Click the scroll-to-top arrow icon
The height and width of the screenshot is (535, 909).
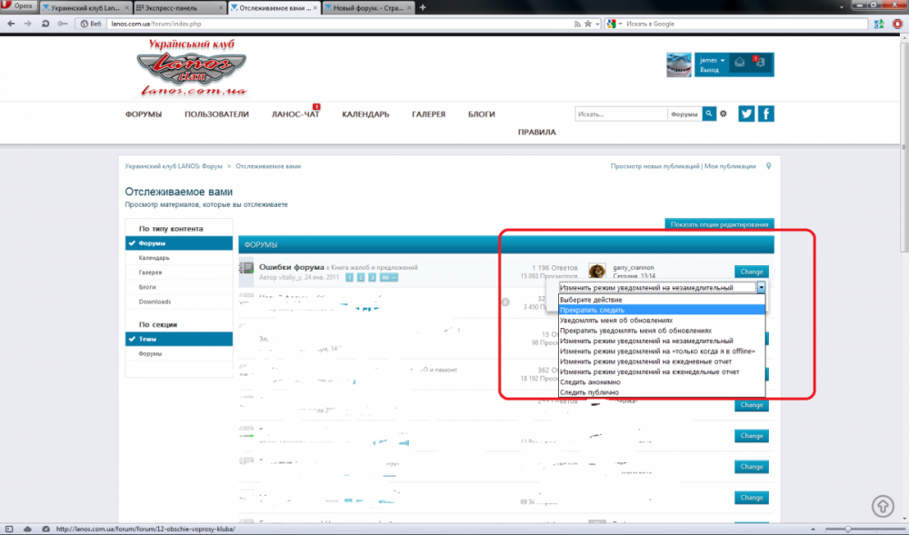coord(882,506)
